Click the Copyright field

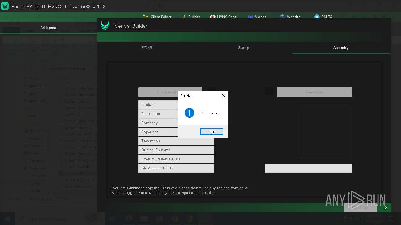click(176, 132)
